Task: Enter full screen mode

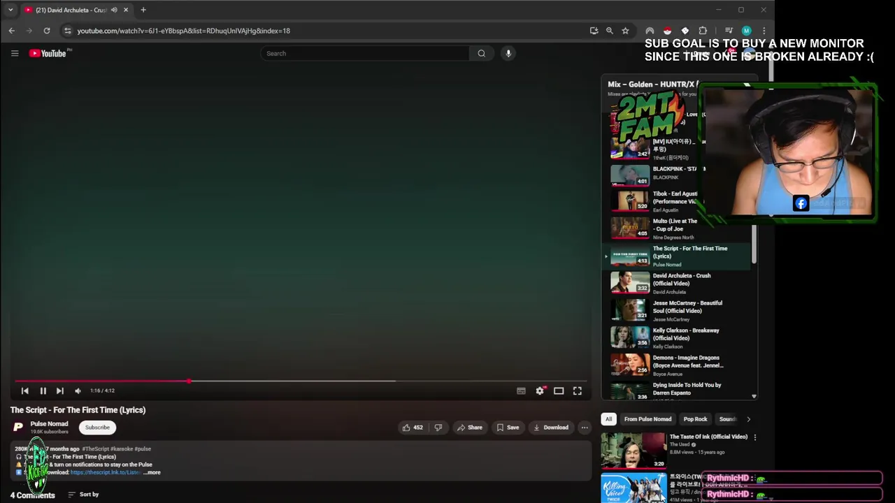Action: coord(578,391)
